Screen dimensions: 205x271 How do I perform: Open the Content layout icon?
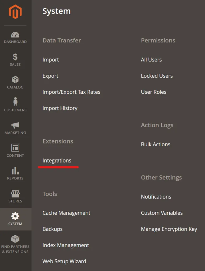(x=15, y=148)
